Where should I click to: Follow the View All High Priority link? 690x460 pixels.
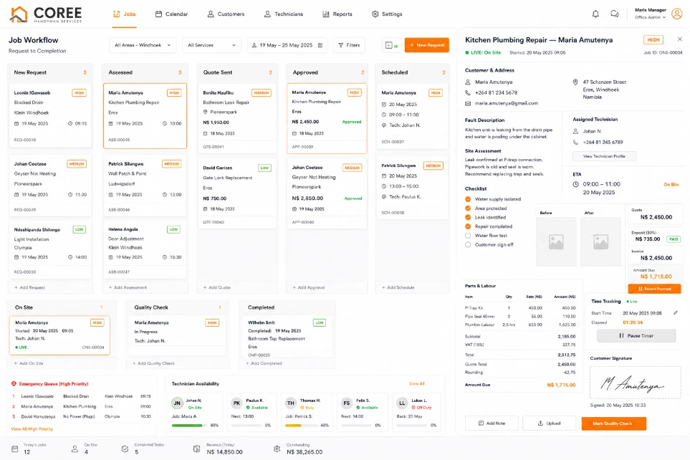click(x=32, y=428)
